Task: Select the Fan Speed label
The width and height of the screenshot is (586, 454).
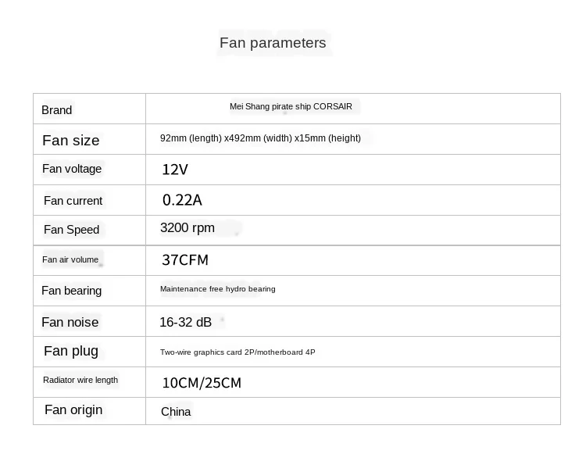Action: click(x=71, y=230)
